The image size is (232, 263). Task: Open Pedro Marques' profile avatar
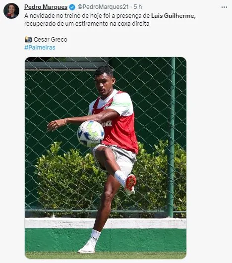[11, 11]
